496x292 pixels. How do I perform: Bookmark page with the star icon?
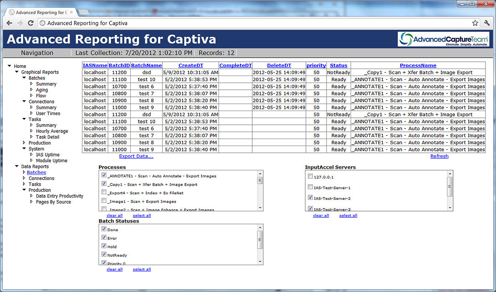tap(475, 23)
